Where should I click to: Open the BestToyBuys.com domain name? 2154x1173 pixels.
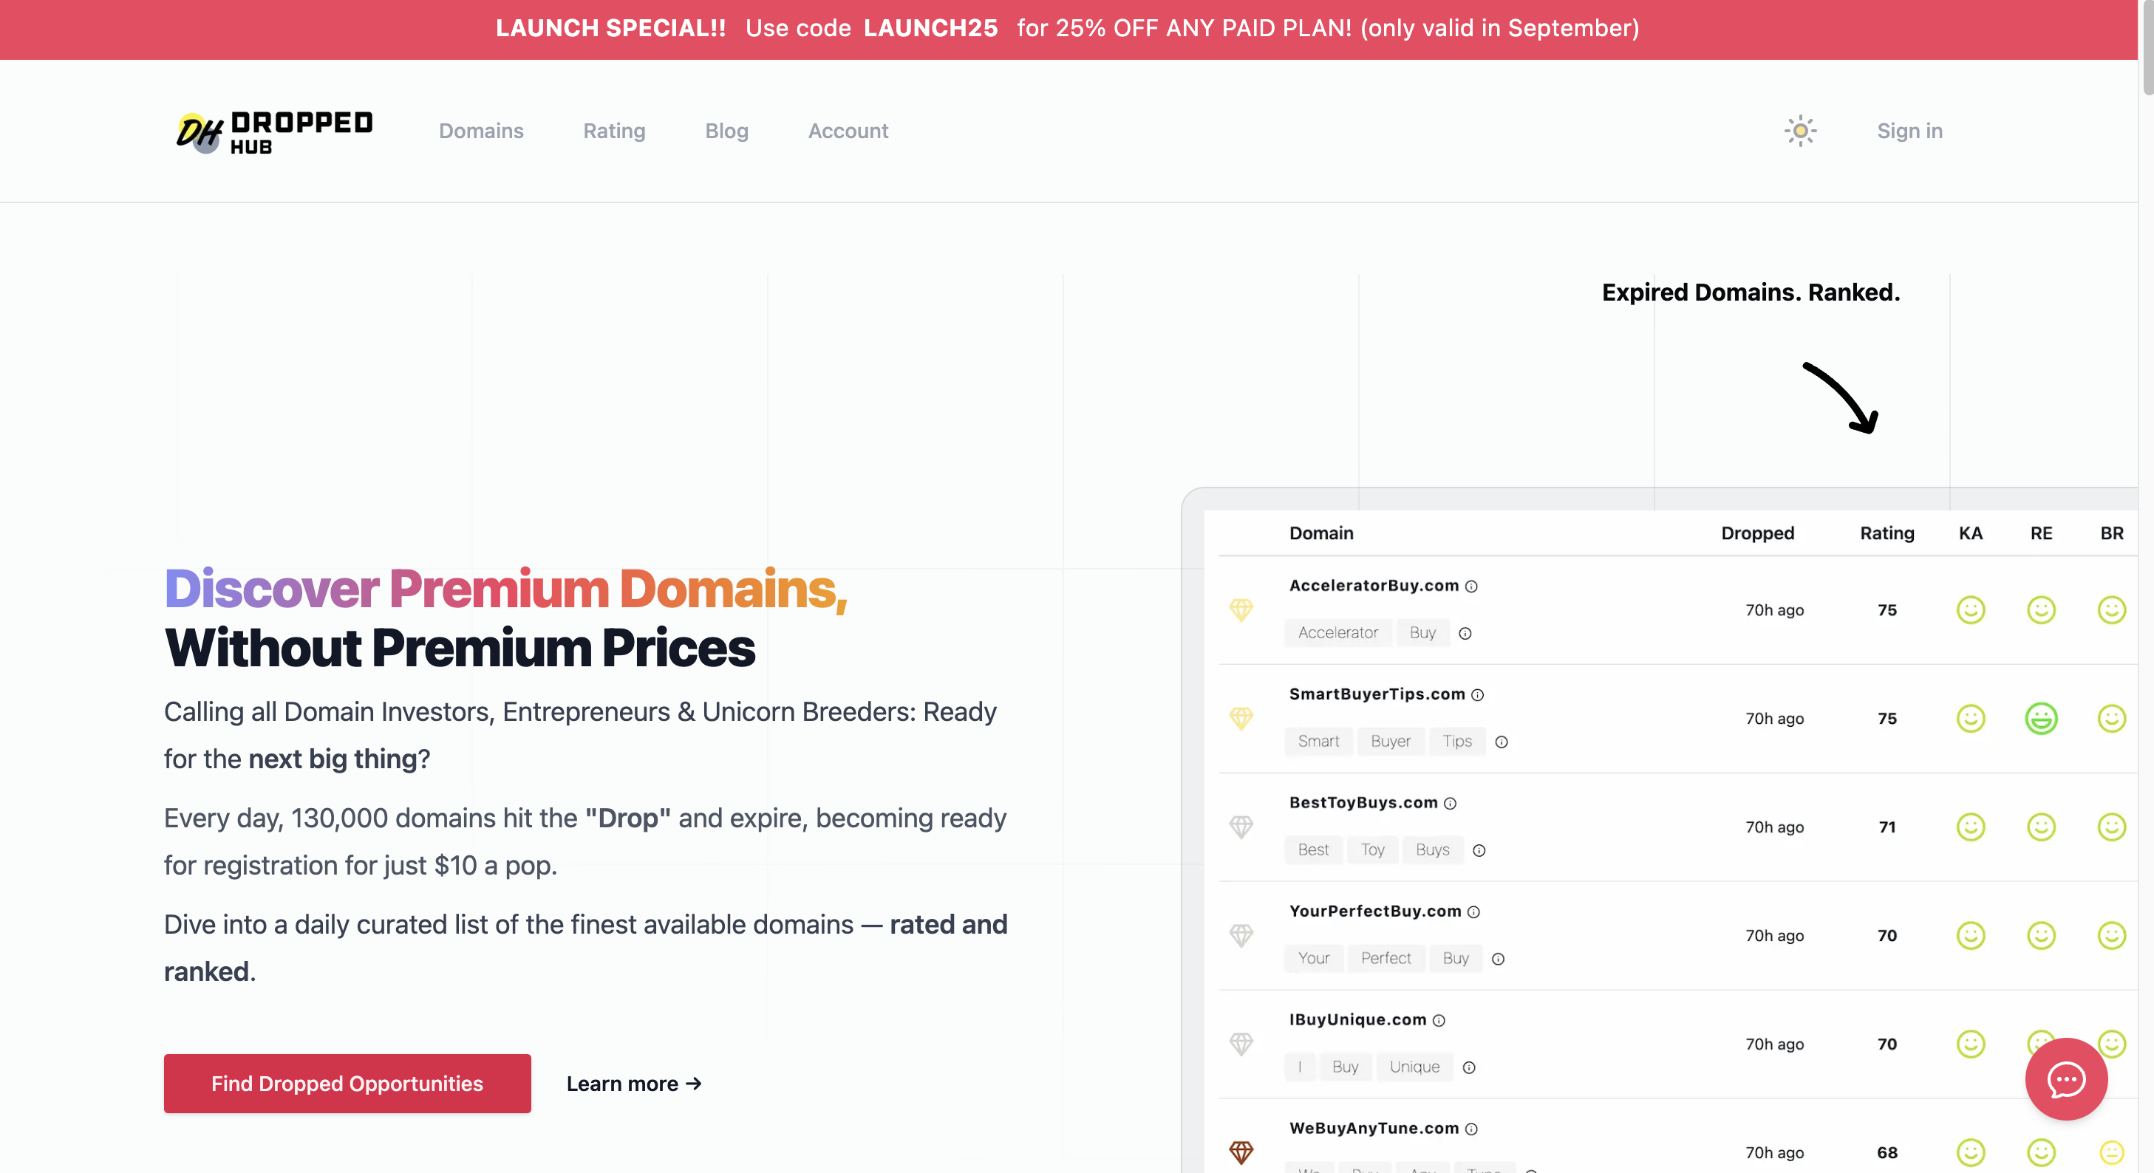[x=1363, y=804]
